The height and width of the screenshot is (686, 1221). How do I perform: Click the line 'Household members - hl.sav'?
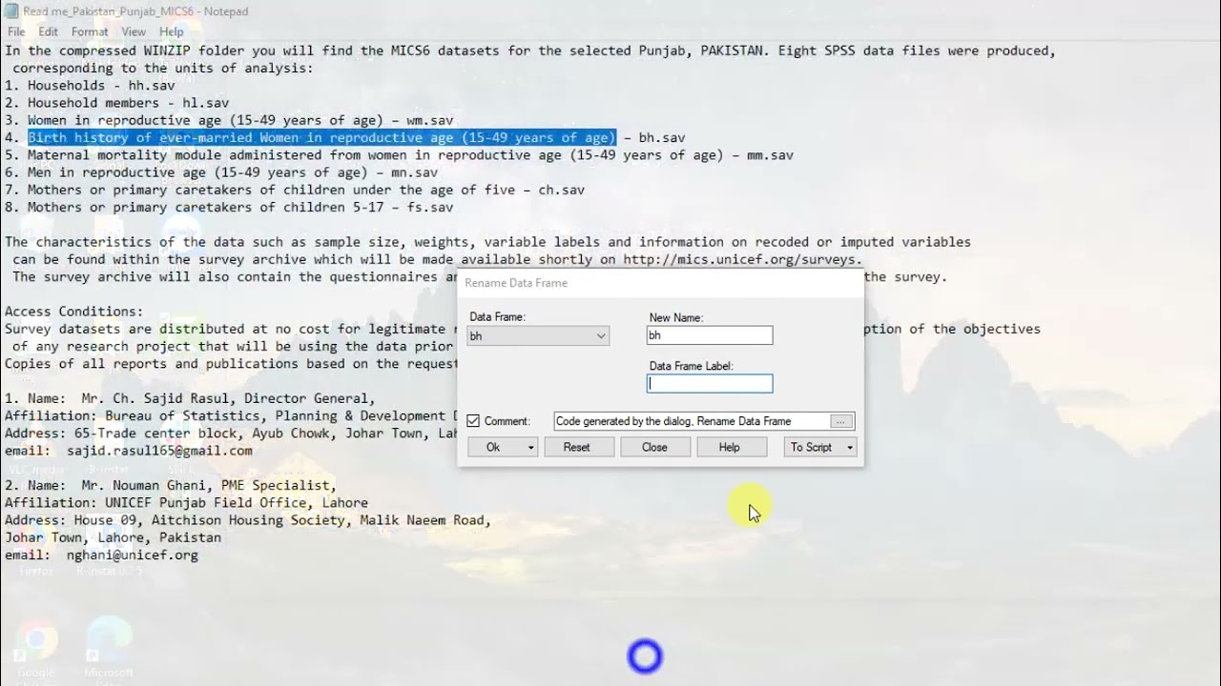pos(128,103)
